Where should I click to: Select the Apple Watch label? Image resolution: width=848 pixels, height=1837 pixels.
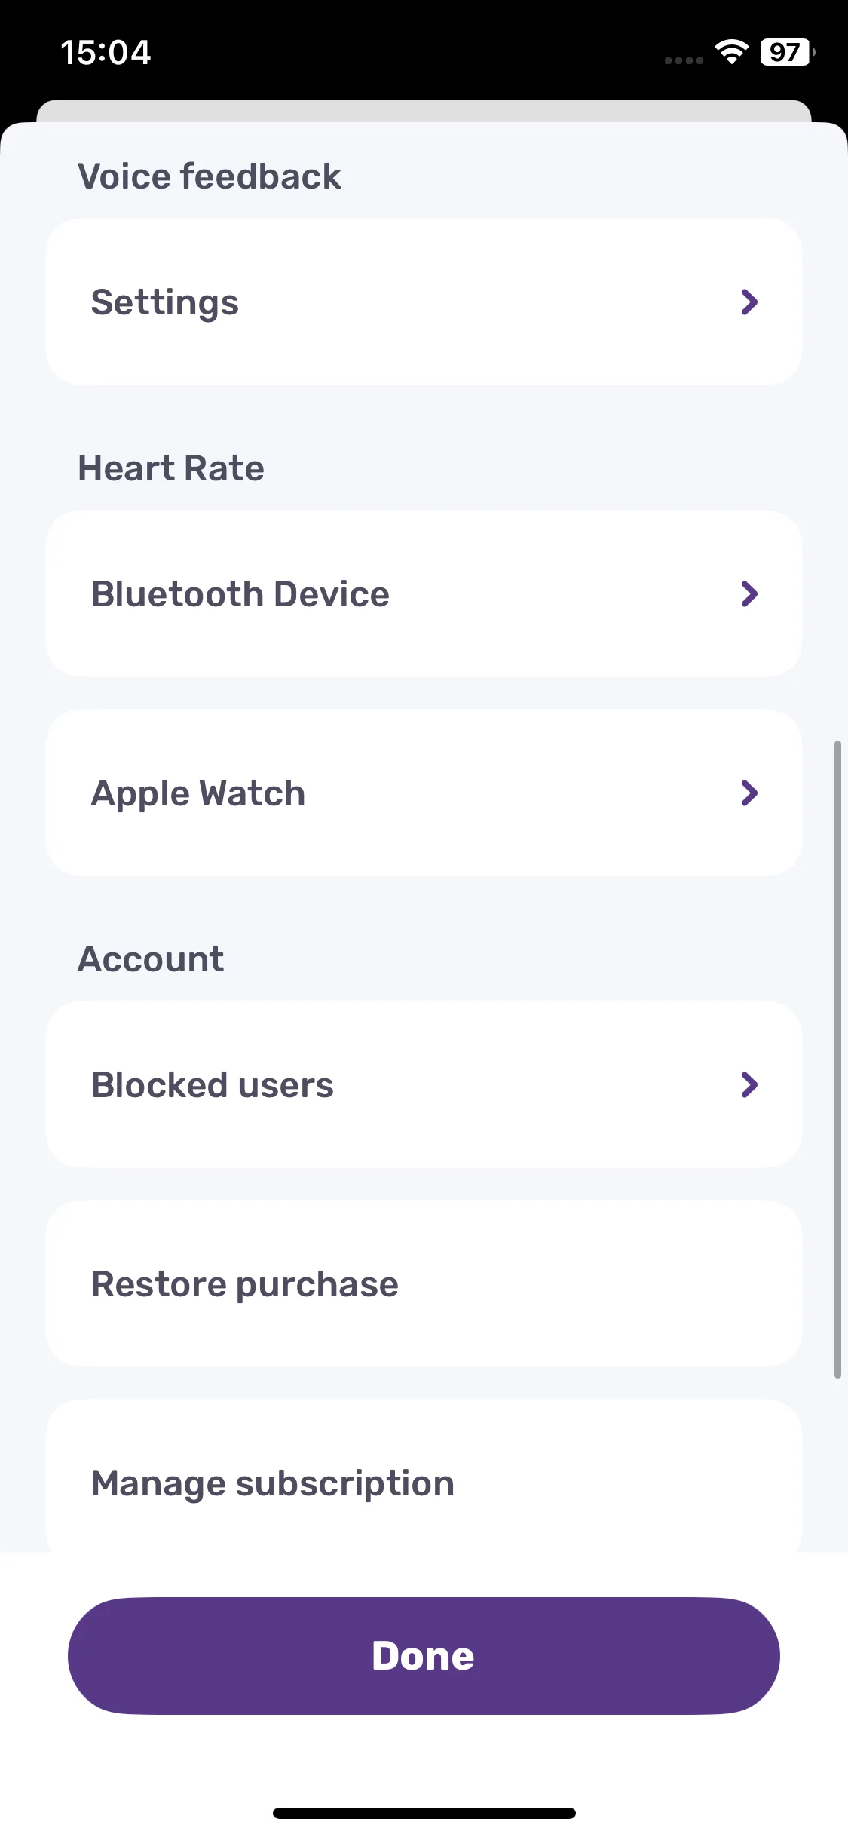point(198,794)
